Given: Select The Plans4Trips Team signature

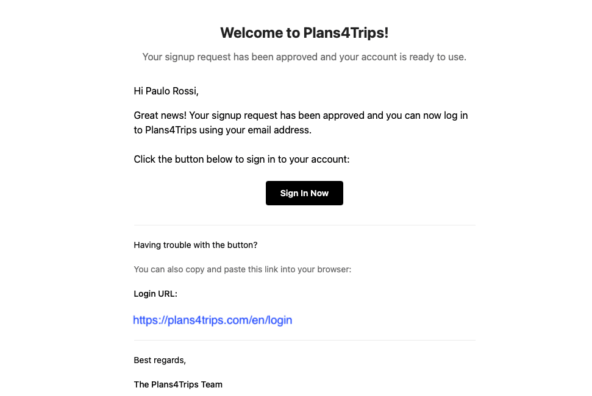Looking at the screenshot, I should point(178,384).
